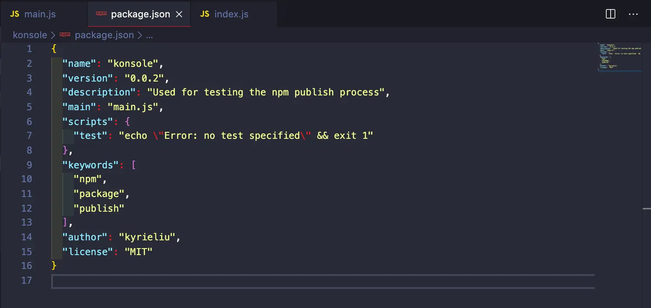This screenshot has height=308, width=651.
Task: Click the unsaved changes dot on package.json tab
Action: click(x=179, y=14)
